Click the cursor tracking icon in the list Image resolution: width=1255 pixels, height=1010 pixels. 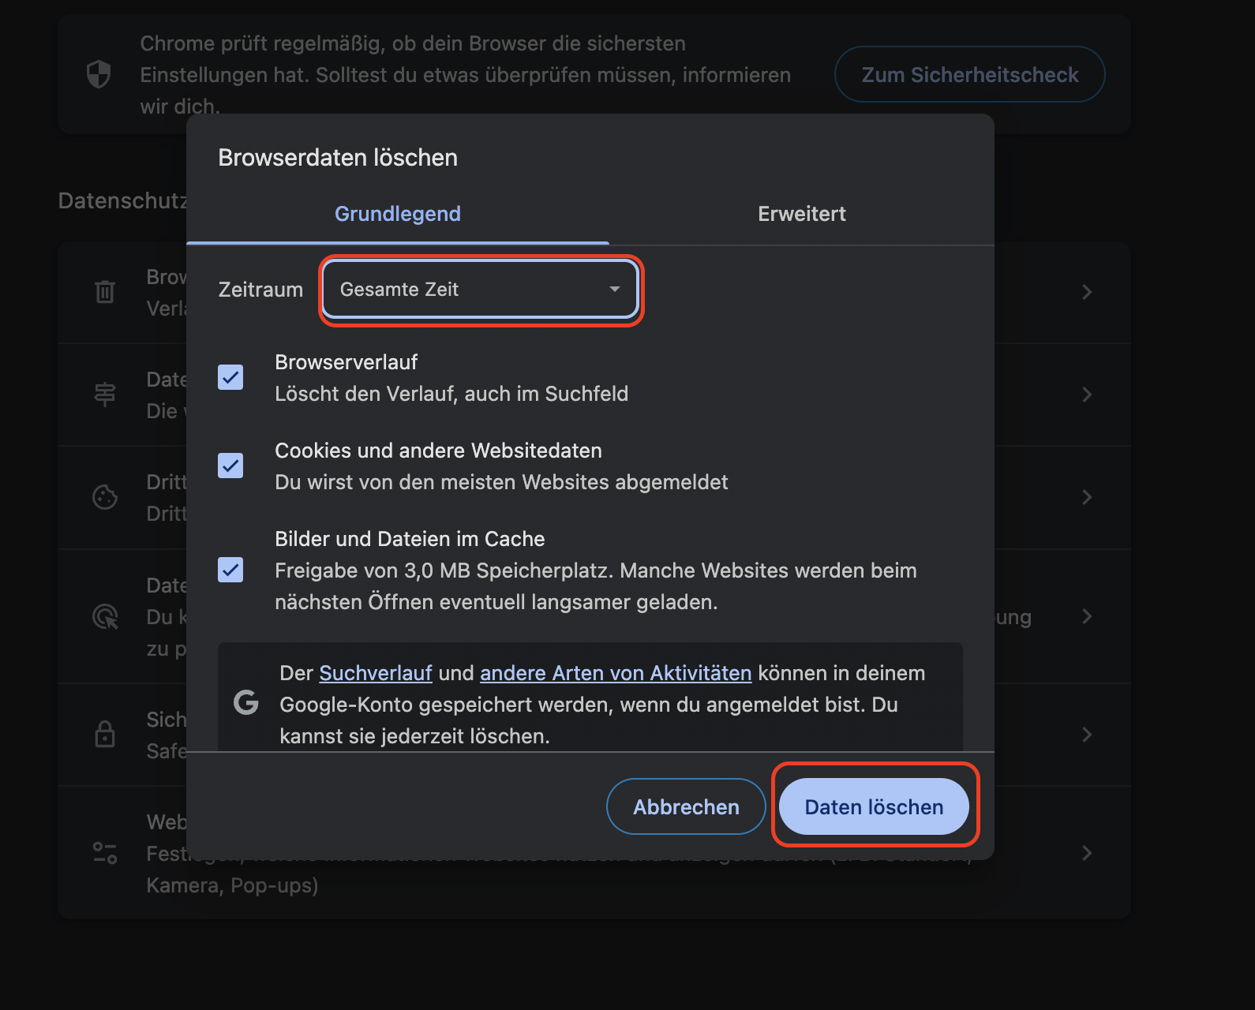pos(105,616)
